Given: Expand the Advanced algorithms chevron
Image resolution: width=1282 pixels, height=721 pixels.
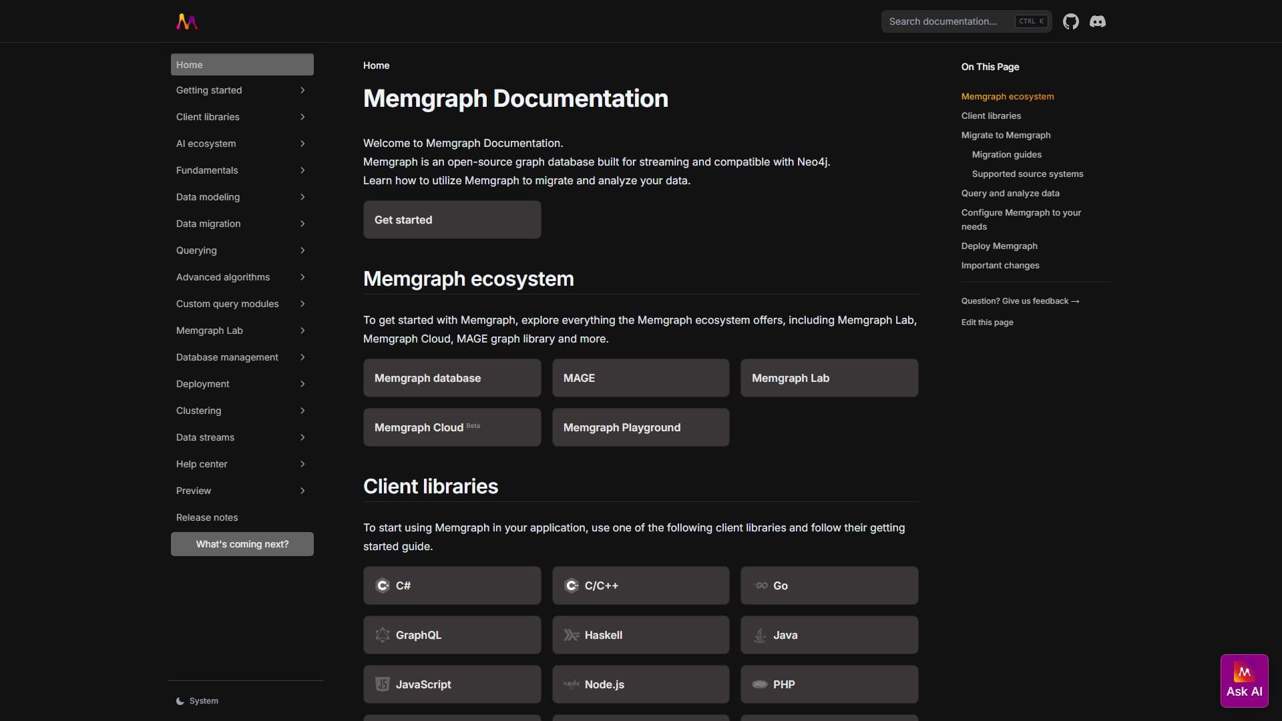Looking at the screenshot, I should (x=302, y=277).
